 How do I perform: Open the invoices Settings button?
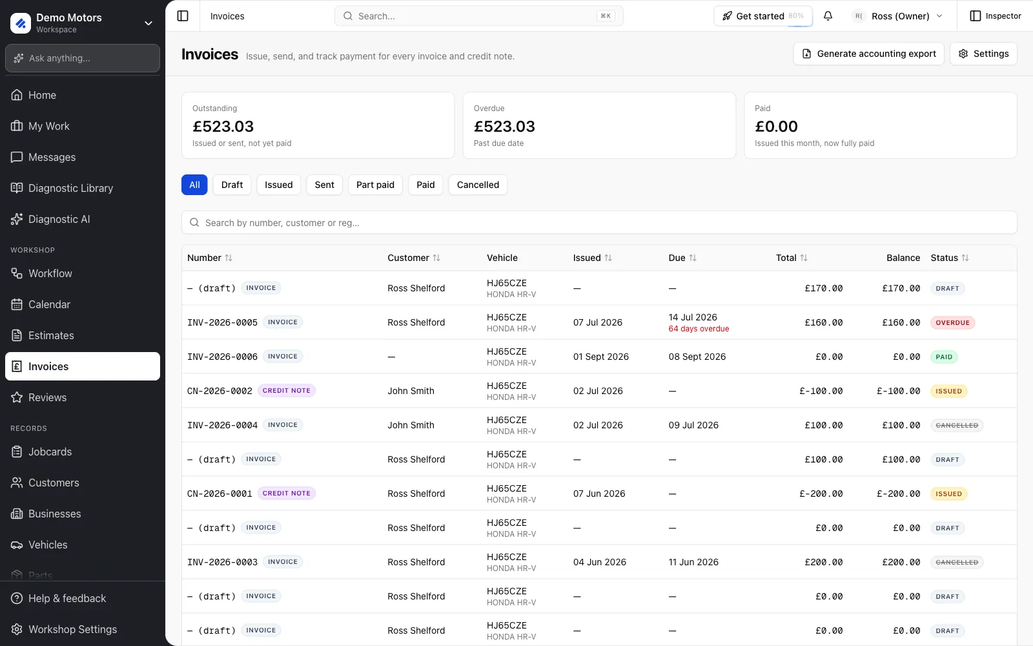point(983,54)
